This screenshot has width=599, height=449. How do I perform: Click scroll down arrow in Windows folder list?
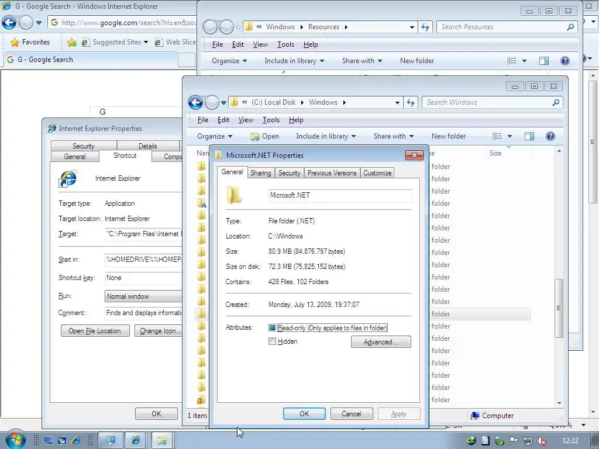(559, 403)
